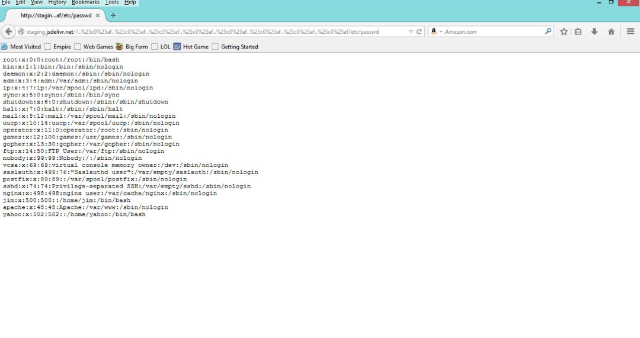Click the sshd Privilege-separated SSH line

(127, 186)
